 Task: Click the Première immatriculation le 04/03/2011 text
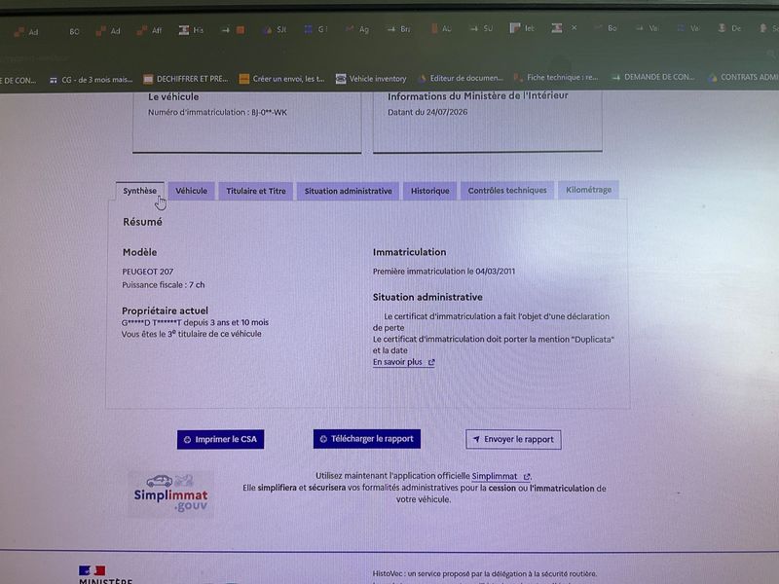click(444, 272)
